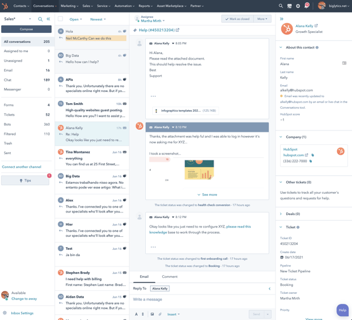Open Sales inbox switcher dropdown

(x=17, y=19)
